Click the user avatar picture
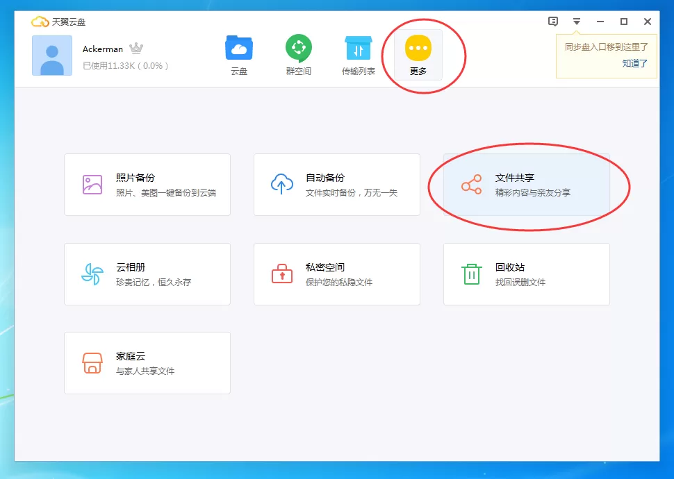 tap(52, 56)
